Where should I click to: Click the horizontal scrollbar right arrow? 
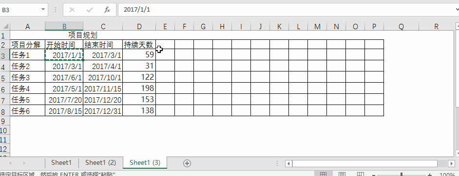pos(452,163)
